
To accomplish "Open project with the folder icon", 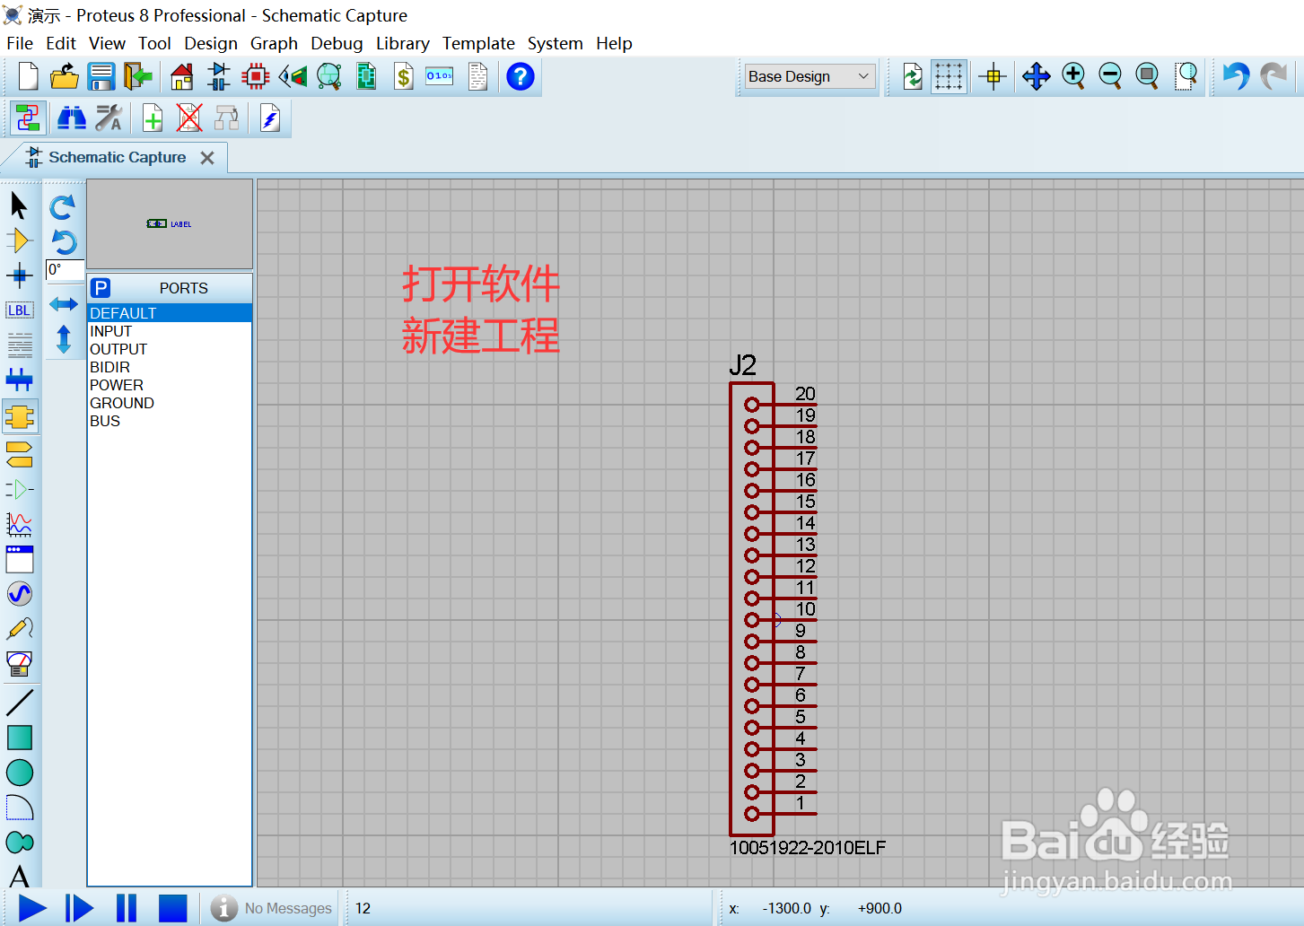I will (x=65, y=76).
